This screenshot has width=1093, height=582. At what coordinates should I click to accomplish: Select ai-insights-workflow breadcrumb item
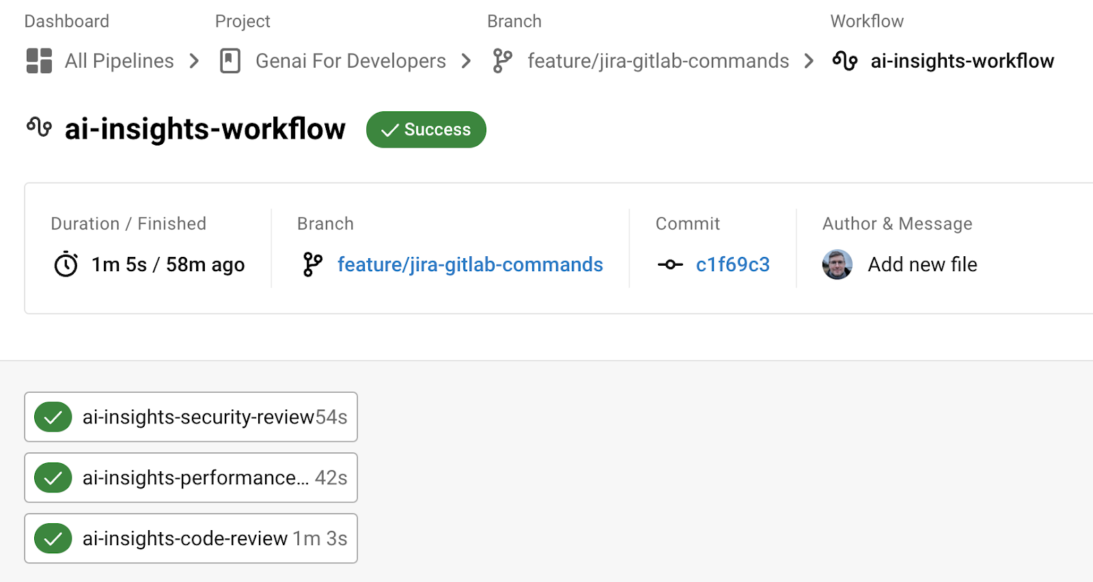coord(962,61)
